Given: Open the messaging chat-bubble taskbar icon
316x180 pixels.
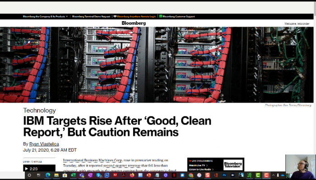Looking at the screenshot, I should 182,175.
